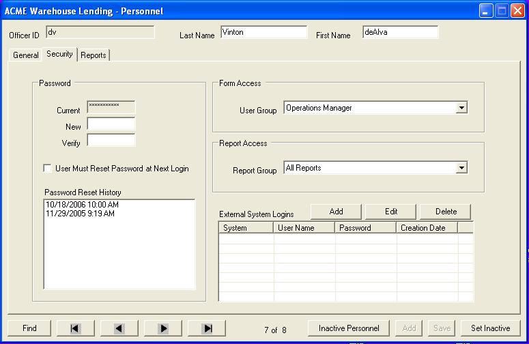Open the Reports tab
The height and width of the screenshot is (344, 529).
(x=94, y=55)
